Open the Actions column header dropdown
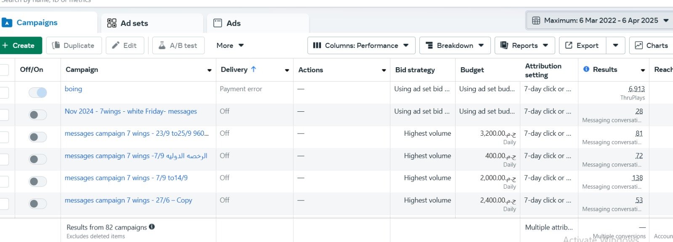 tap(384, 70)
